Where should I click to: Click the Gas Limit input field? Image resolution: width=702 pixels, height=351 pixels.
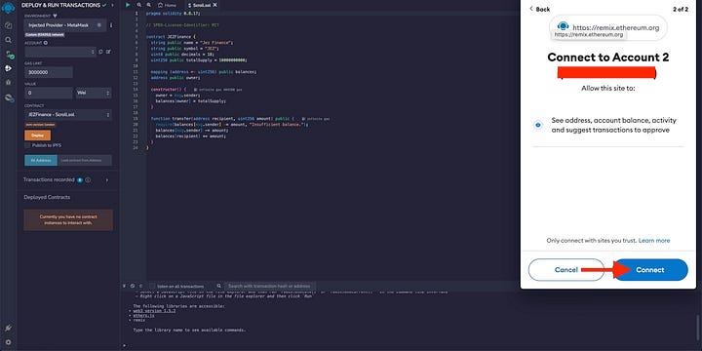[x=49, y=72]
